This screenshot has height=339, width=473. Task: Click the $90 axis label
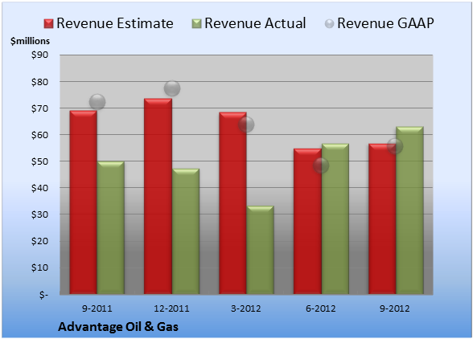(x=39, y=55)
